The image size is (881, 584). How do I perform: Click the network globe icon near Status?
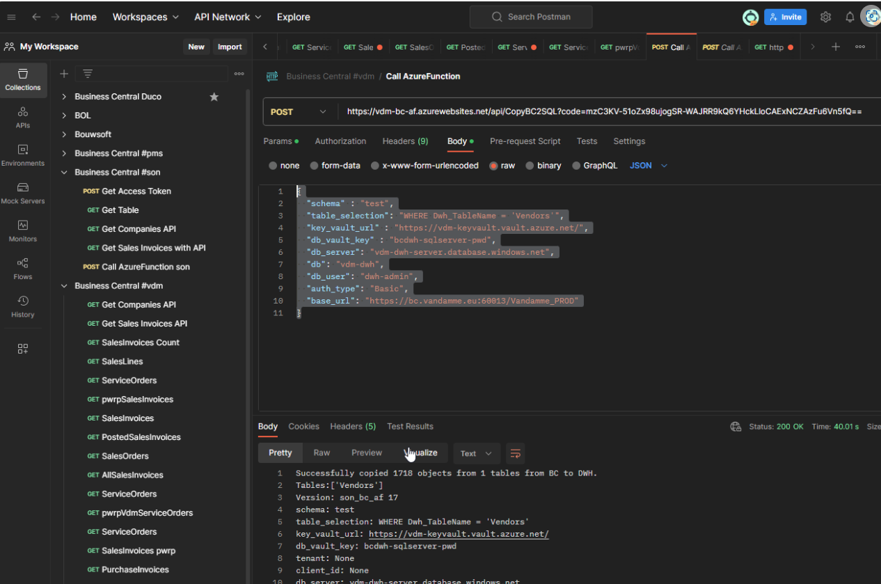(736, 427)
